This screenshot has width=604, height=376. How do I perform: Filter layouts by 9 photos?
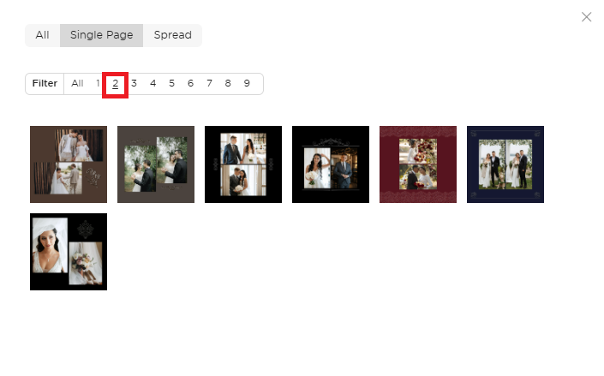[x=247, y=83]
